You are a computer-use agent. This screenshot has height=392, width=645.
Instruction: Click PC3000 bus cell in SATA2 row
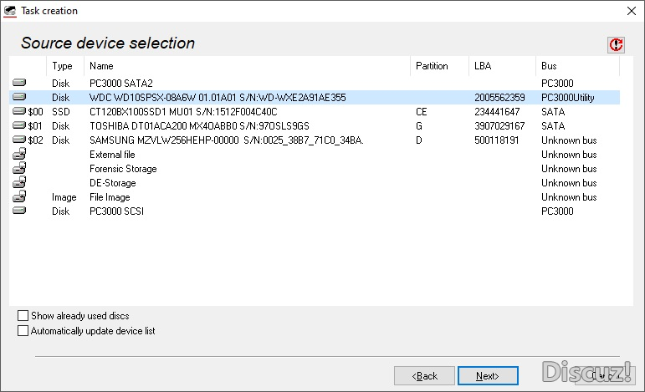(557, 84)
